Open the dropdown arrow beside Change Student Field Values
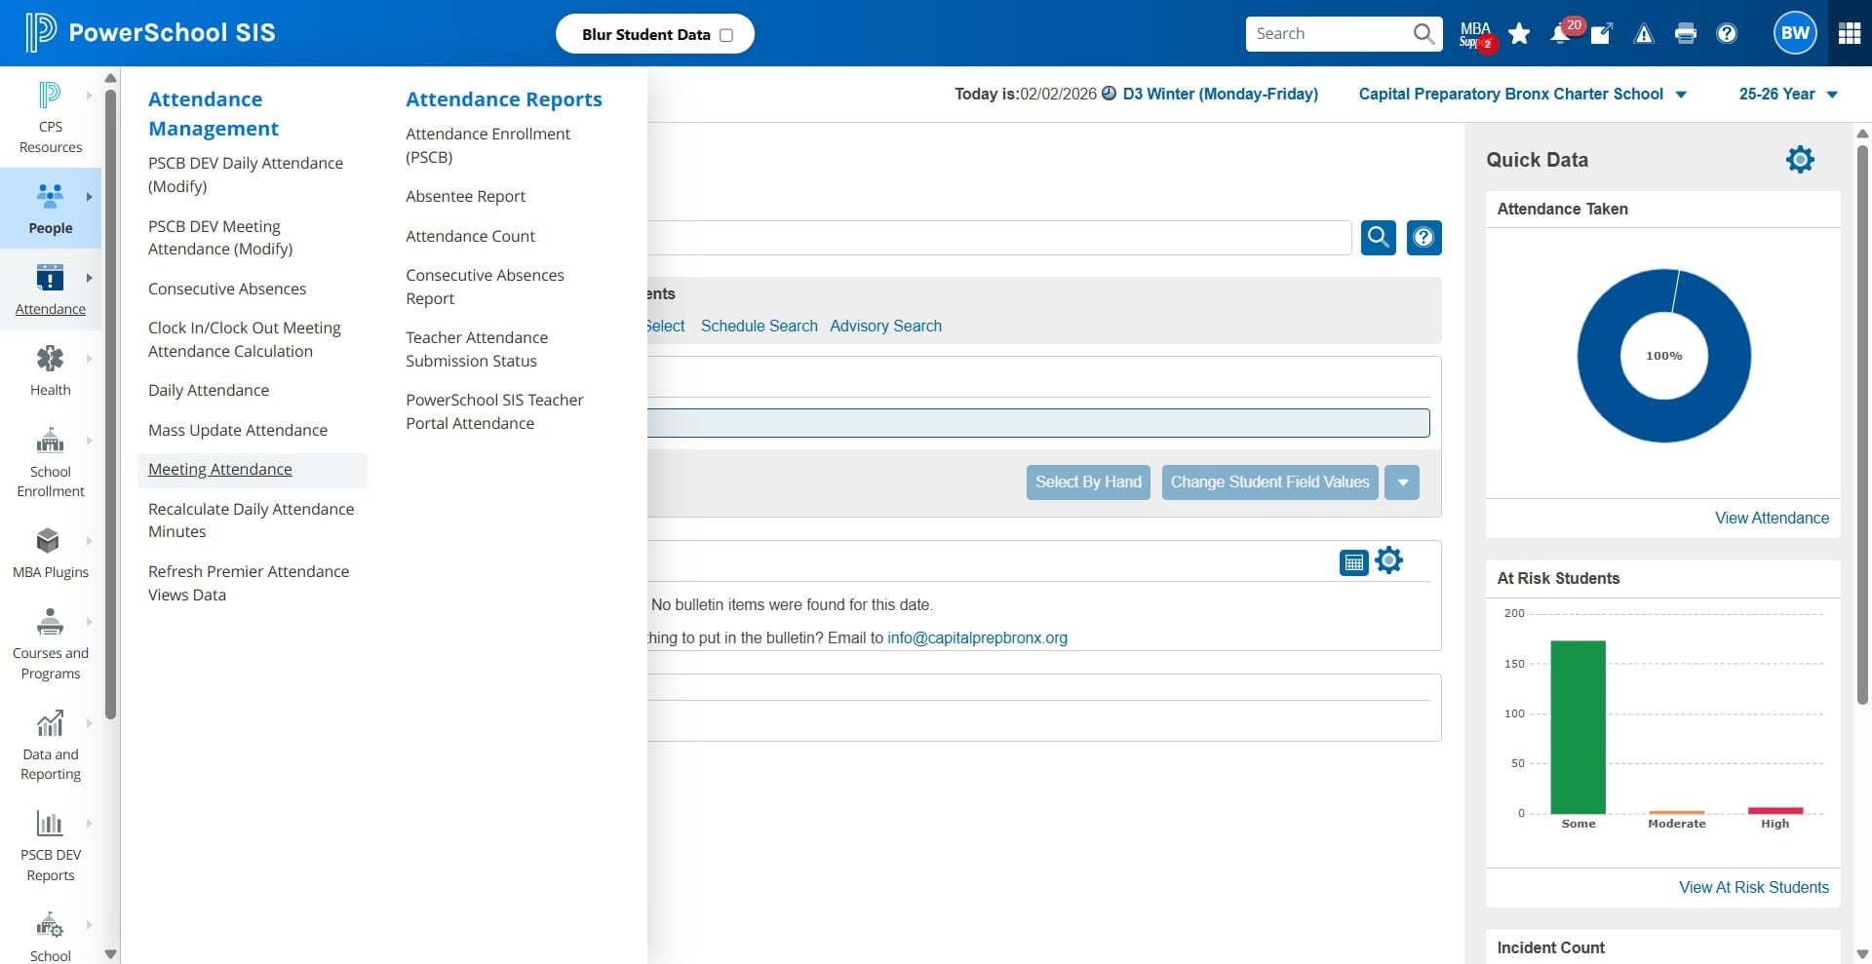The width and height of the screenshot is (1872, 964). [x=1402, y=482]
